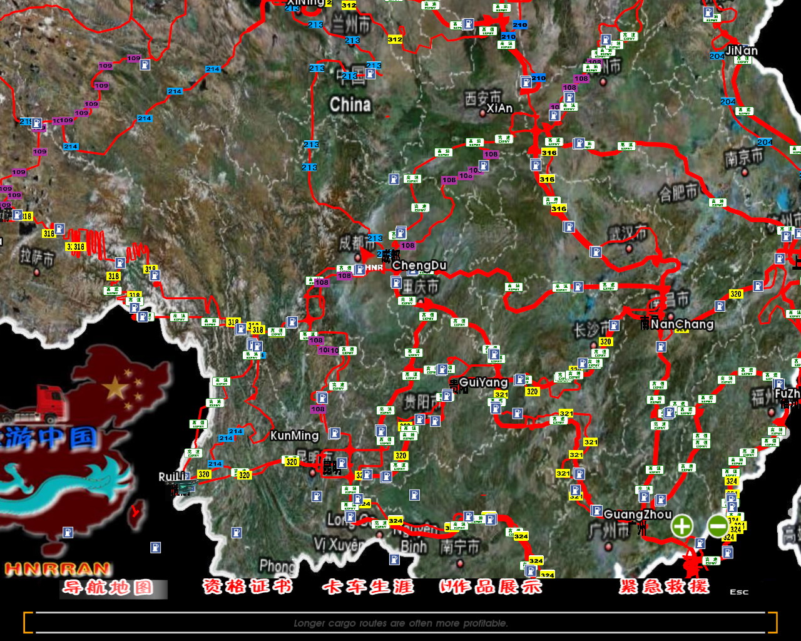Go to the 作品展示 tab
The image size is (801, 641).
[491, 587]
